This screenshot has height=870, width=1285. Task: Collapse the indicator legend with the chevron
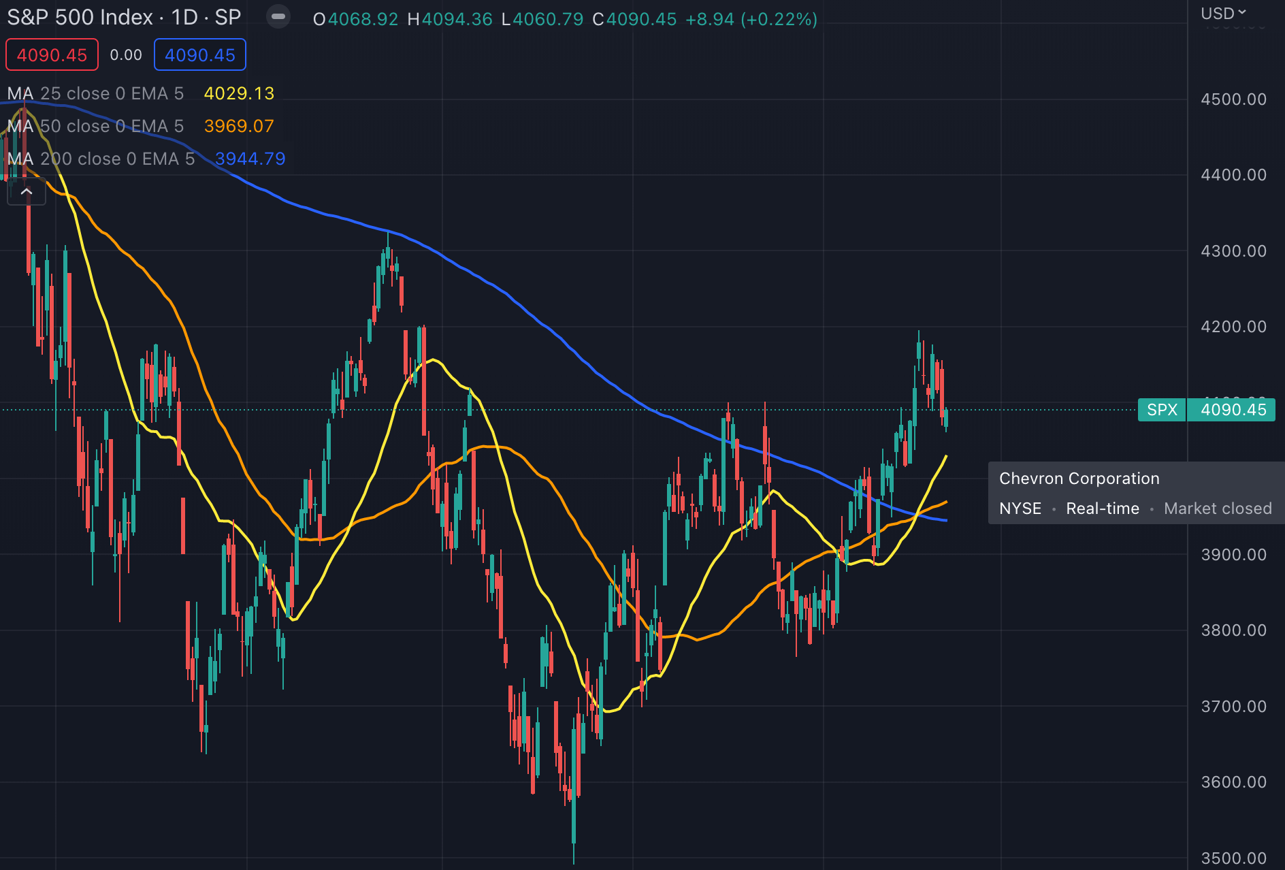pyautogui.click(x=27, y=192)
